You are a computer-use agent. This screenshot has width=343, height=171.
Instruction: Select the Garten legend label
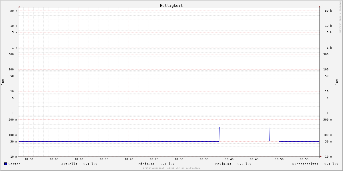pyautogui.click(x=14, y=164)
